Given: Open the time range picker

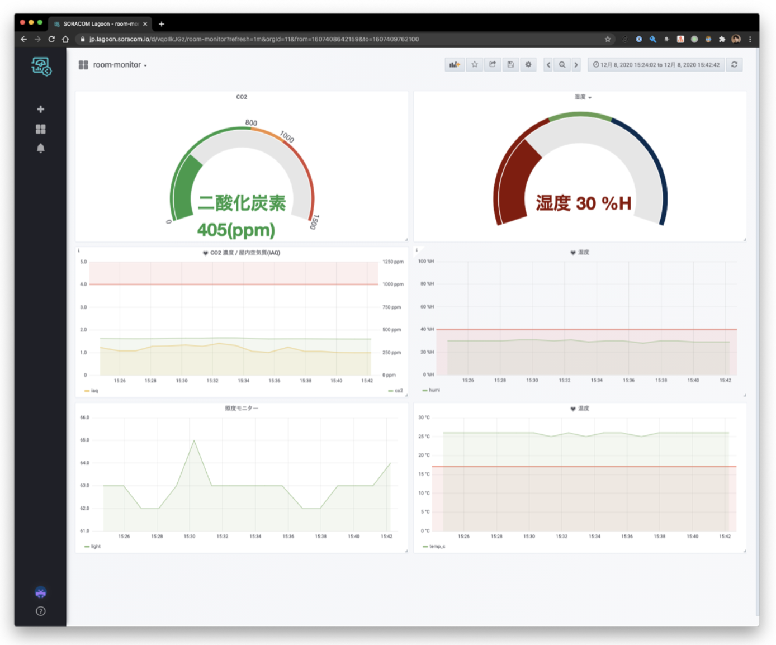Looking at the screenshot, I should pyautogui.click(x=656, y=64).
